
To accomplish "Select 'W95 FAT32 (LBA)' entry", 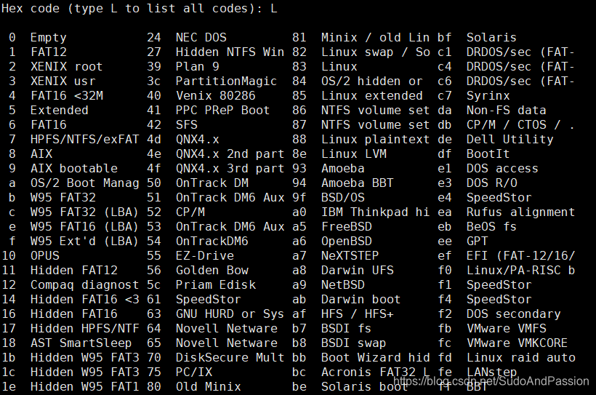I will (84, 212).
